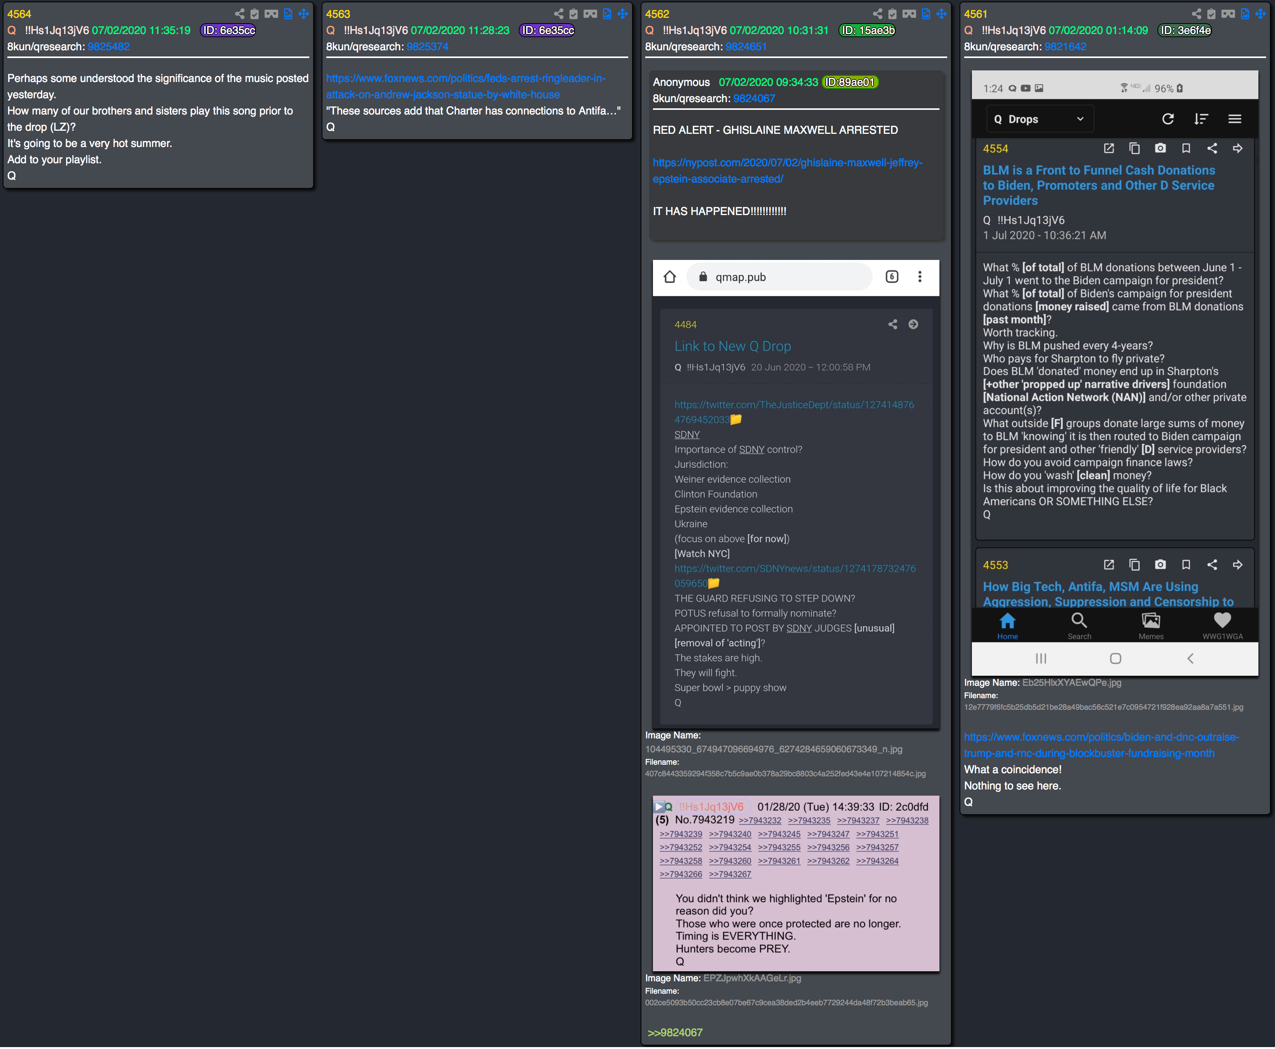Click the goggles icon on post 4562
This screenshot has height=1049, width=1275.
click(909, 14)
